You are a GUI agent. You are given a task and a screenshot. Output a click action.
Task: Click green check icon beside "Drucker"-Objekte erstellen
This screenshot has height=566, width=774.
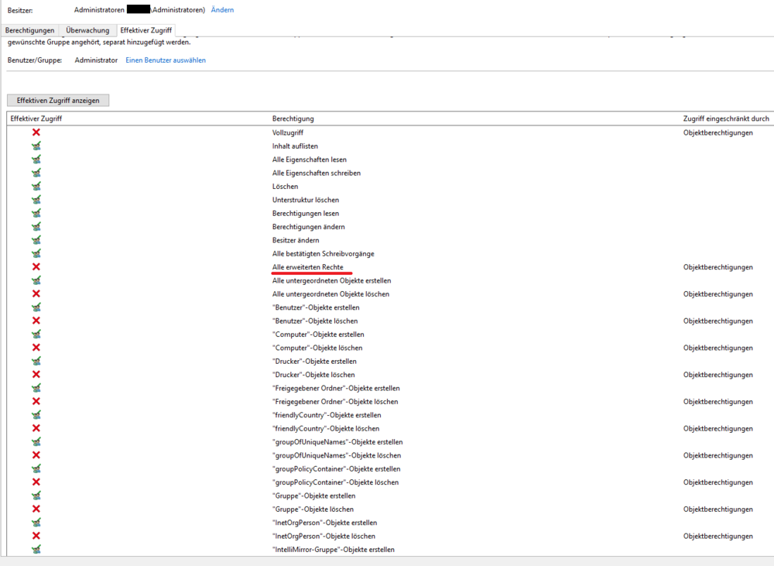click(x=36, y=361)
